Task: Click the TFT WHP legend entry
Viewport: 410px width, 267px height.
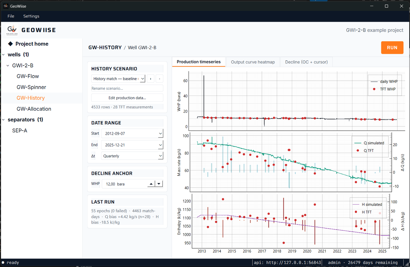Action: 384,89
